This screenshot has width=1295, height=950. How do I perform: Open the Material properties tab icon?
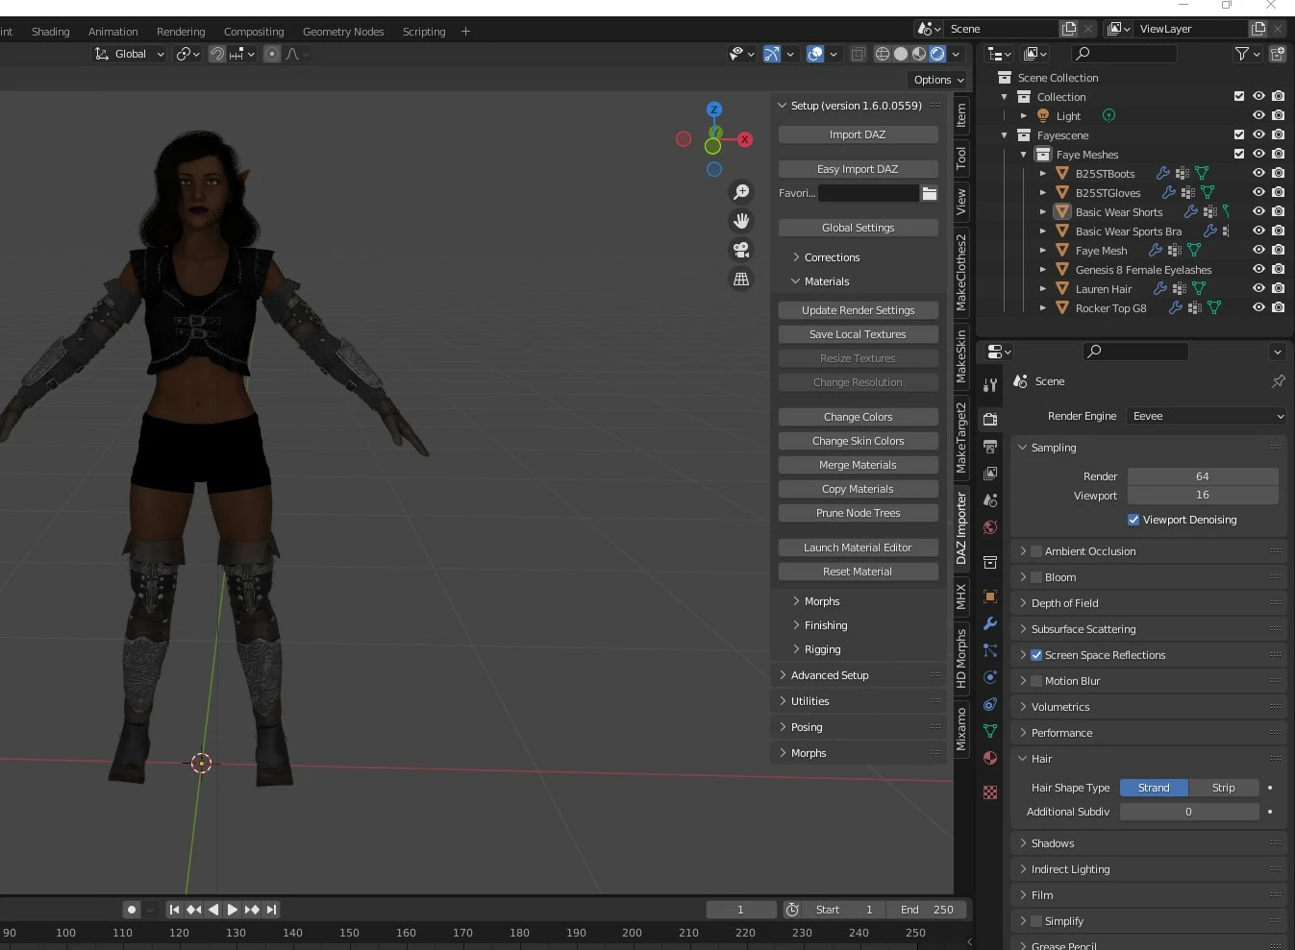[990, 758]
